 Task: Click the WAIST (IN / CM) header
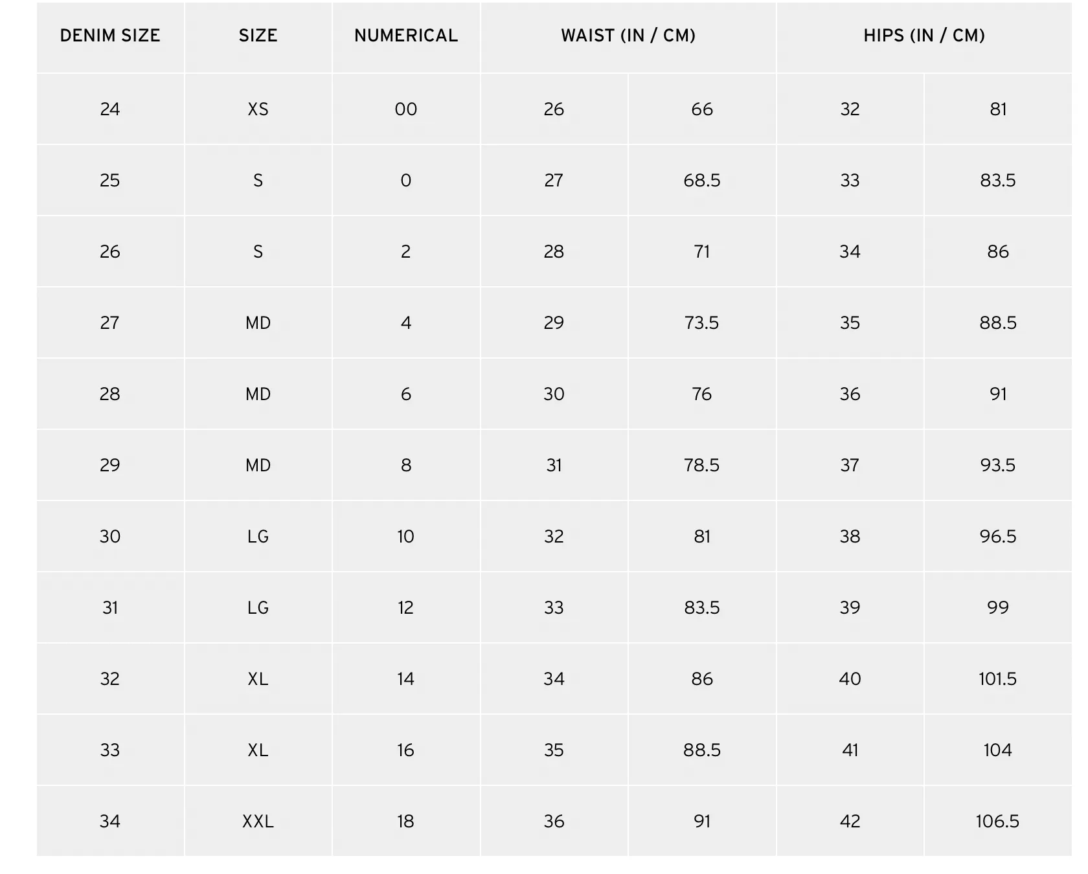coord(628,36)
